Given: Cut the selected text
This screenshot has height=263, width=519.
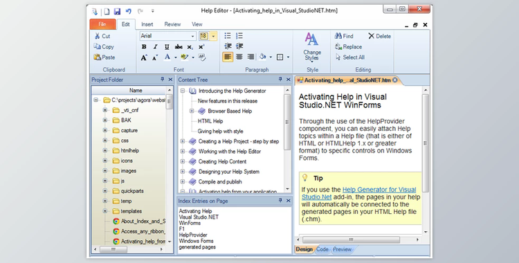Looking at the screenshot, I should [102, 36].
